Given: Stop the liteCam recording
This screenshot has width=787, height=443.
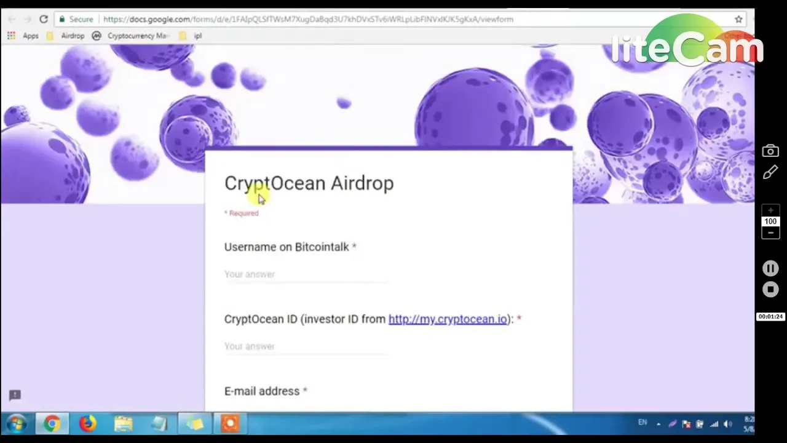Looking at the screenshot, I should point(770,289).
